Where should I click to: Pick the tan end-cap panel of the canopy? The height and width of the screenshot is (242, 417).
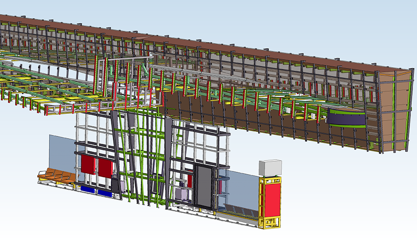394,111
